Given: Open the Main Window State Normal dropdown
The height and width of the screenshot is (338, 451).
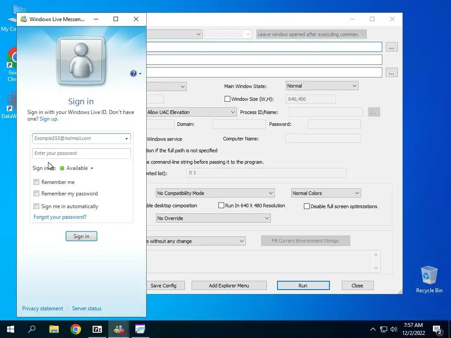Looking at the screenshot, I should [x=322, y=86].
